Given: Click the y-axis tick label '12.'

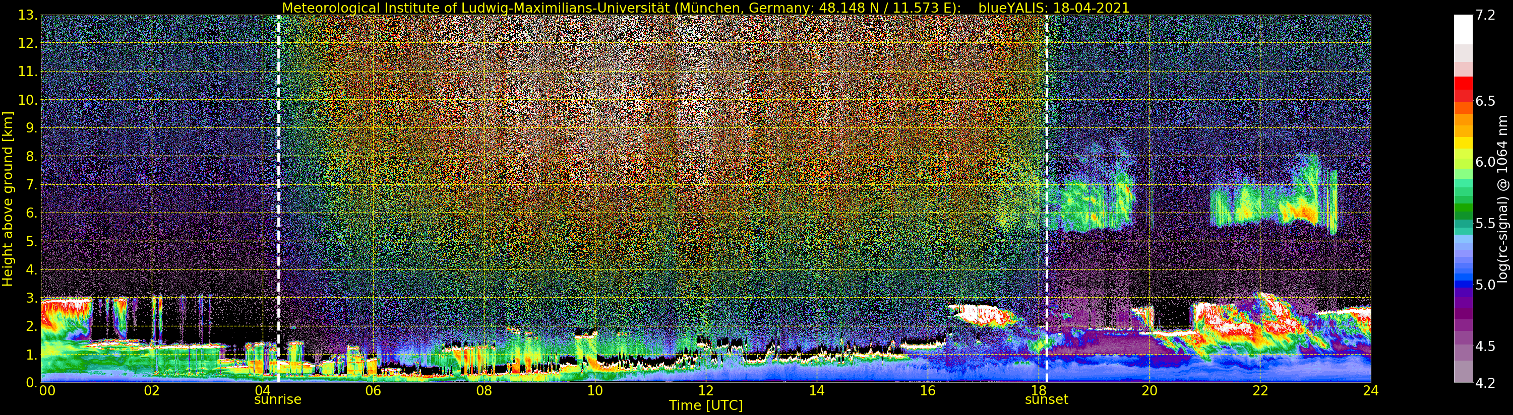Looking at the screenshot, I should click(x=28, y=43).
